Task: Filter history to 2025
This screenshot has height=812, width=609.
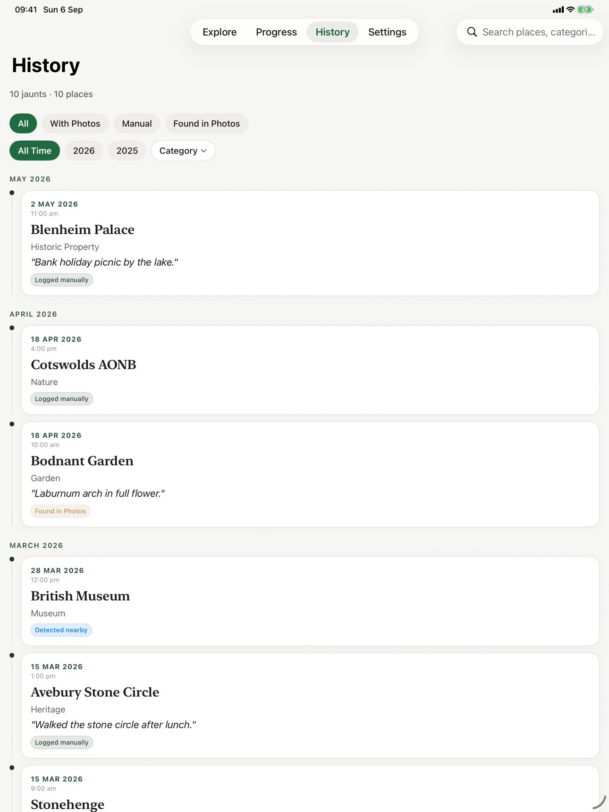Action: point(127,151)
